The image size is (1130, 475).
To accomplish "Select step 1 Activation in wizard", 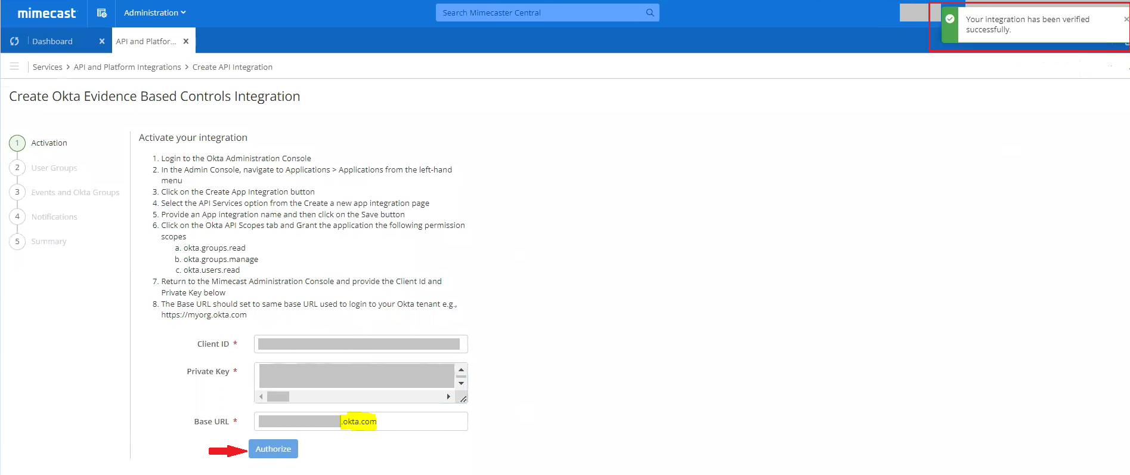I will pos(49,143).
